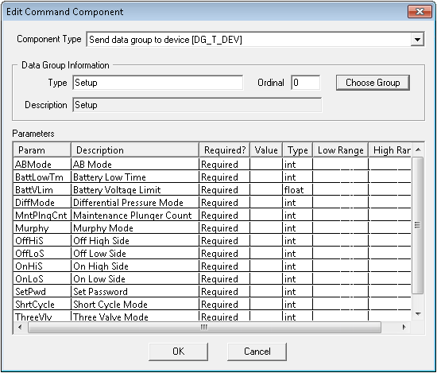Select the OnHiS parameter cell

tap(42, 266)
